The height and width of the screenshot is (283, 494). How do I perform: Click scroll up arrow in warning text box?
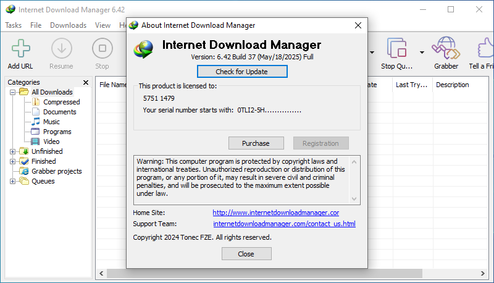(354, 162)
